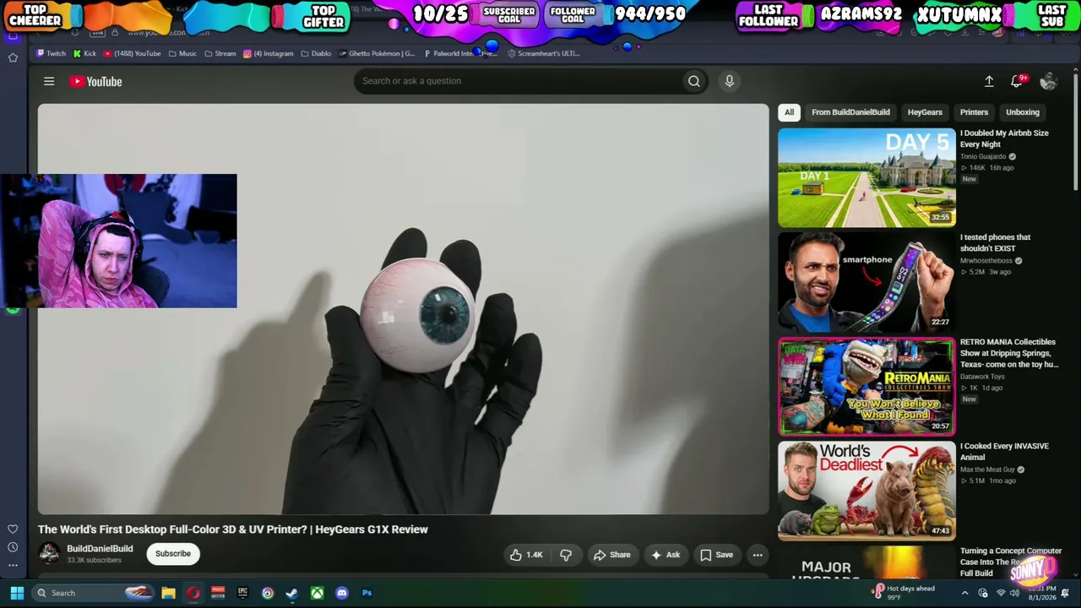Viewport: 1081px width, 608px height.
Task: Open the Music bookmarks folder
Action: point(182,53)
